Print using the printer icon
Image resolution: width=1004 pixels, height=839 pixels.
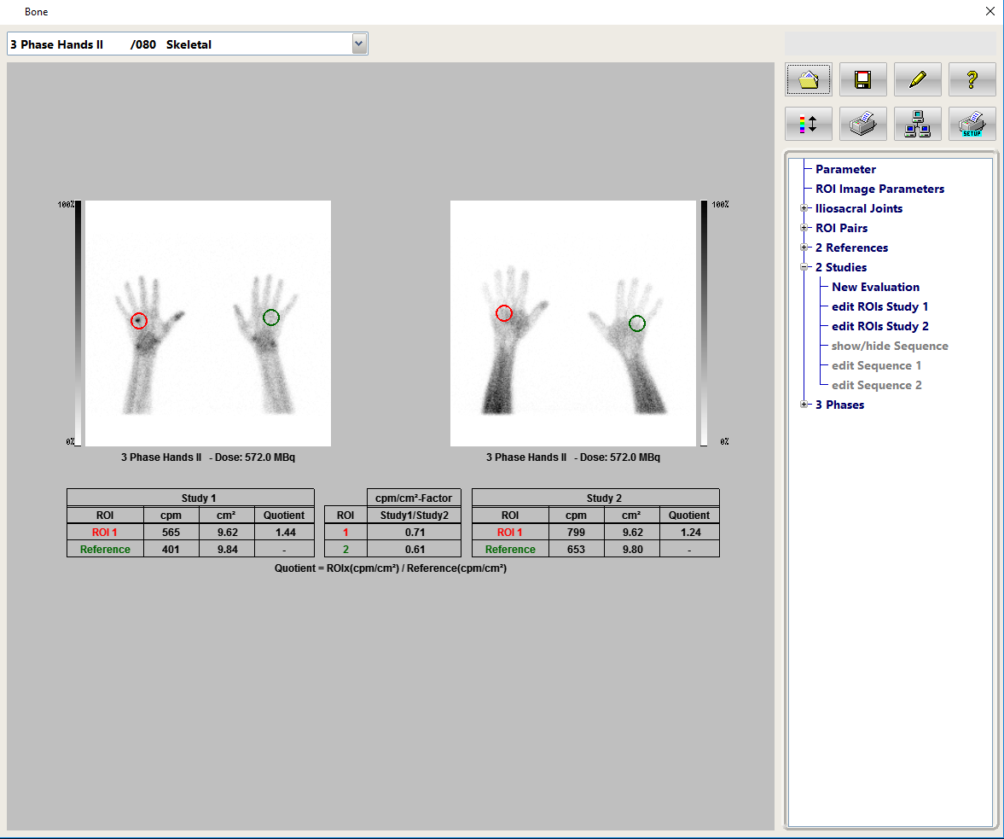tap(862, 124)
